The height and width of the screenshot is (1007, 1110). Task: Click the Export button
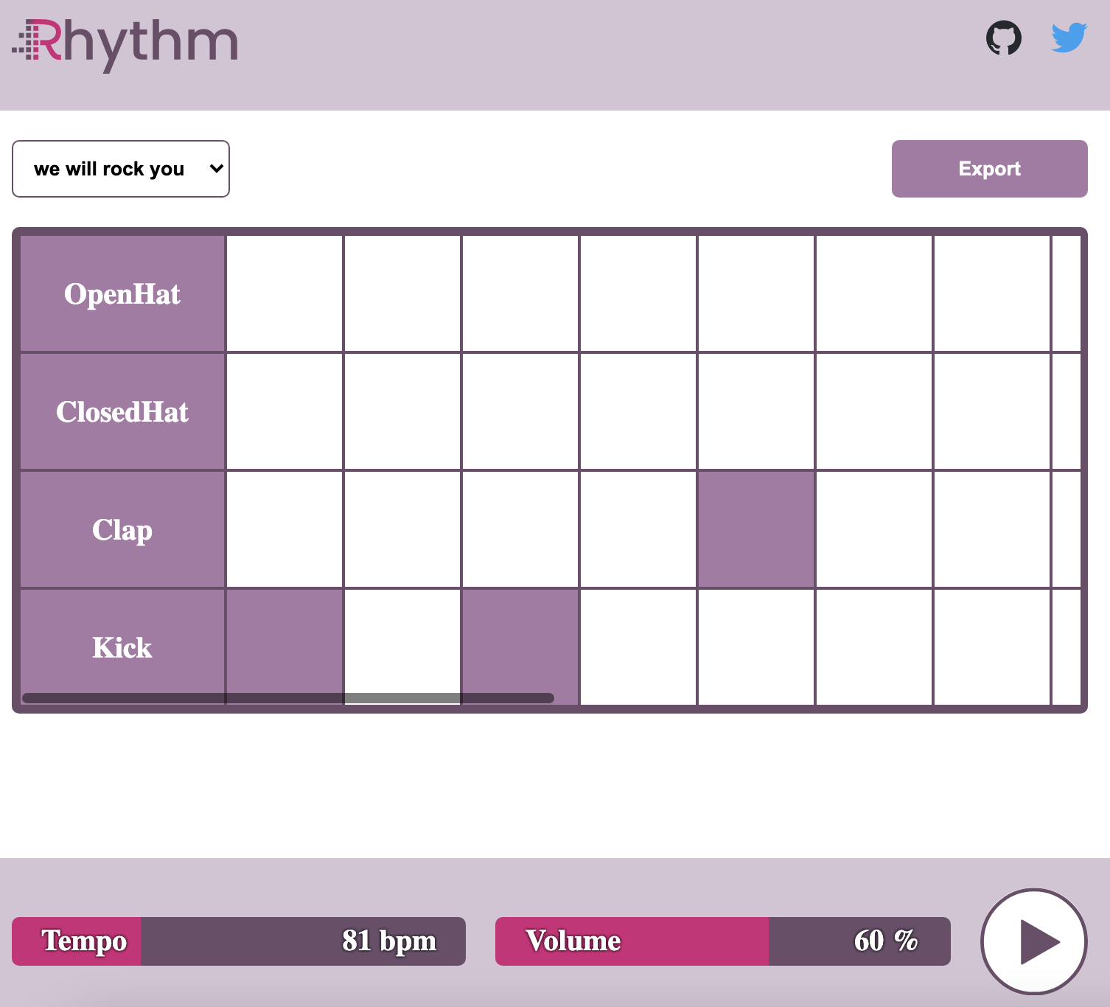(990, 169)
